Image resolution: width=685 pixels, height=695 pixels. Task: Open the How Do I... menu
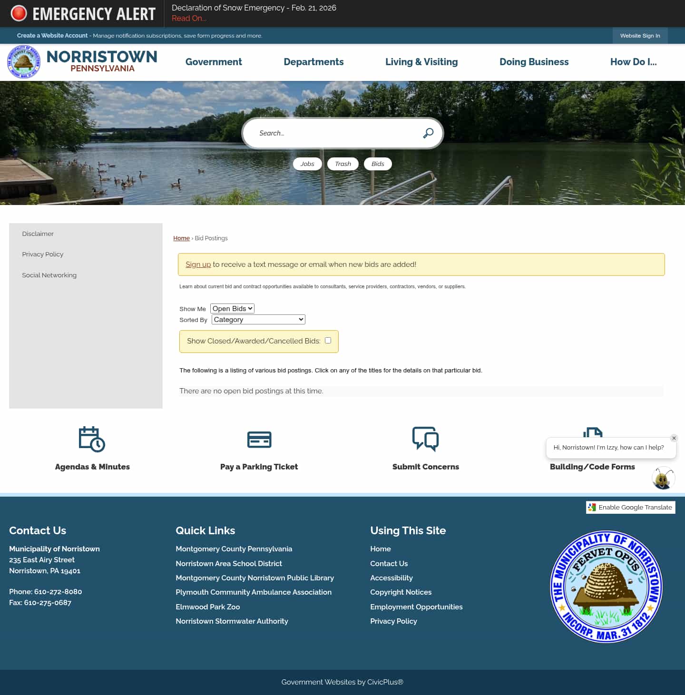click(x=634, y=62)
